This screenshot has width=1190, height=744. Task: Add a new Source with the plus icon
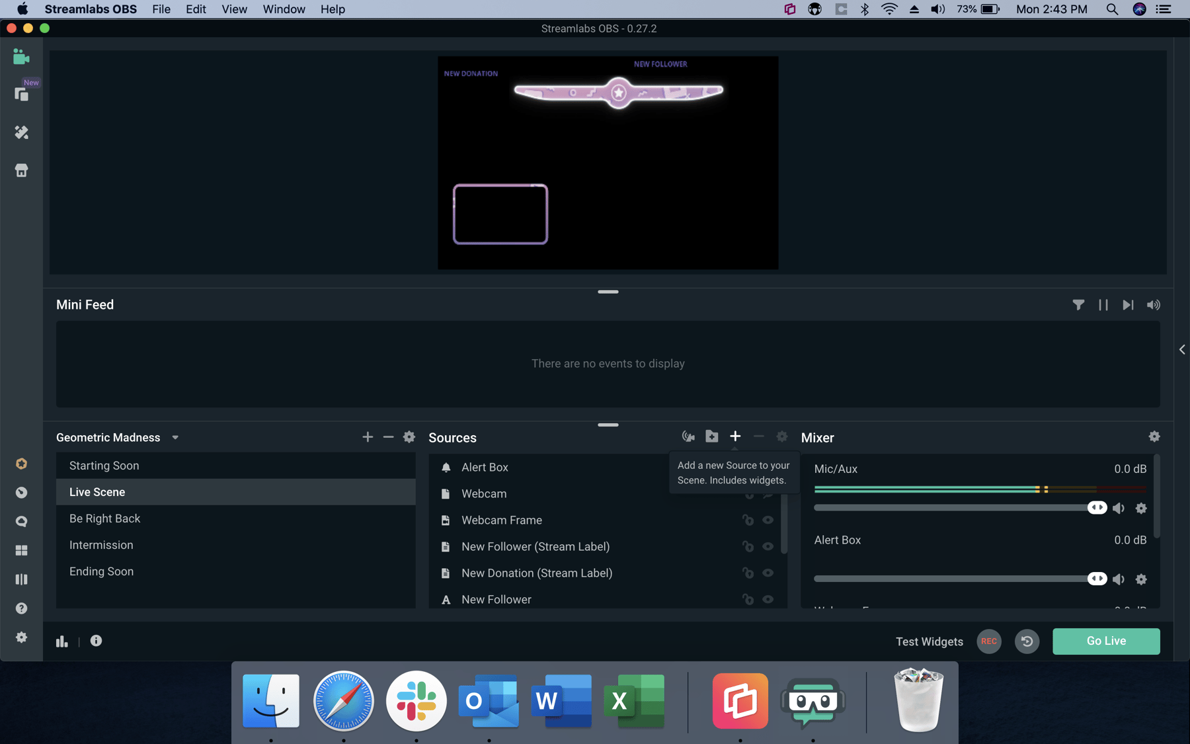(735, 436)
